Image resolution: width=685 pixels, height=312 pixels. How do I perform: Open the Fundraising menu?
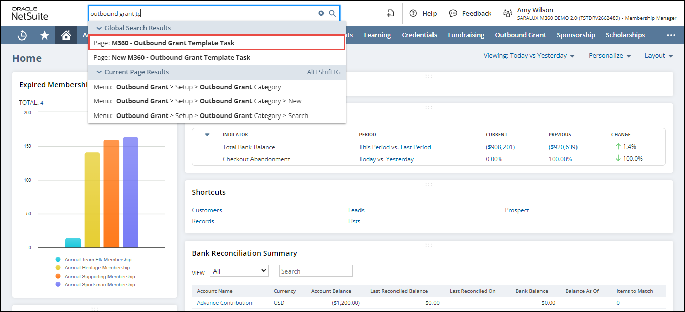tap(466, 35)
